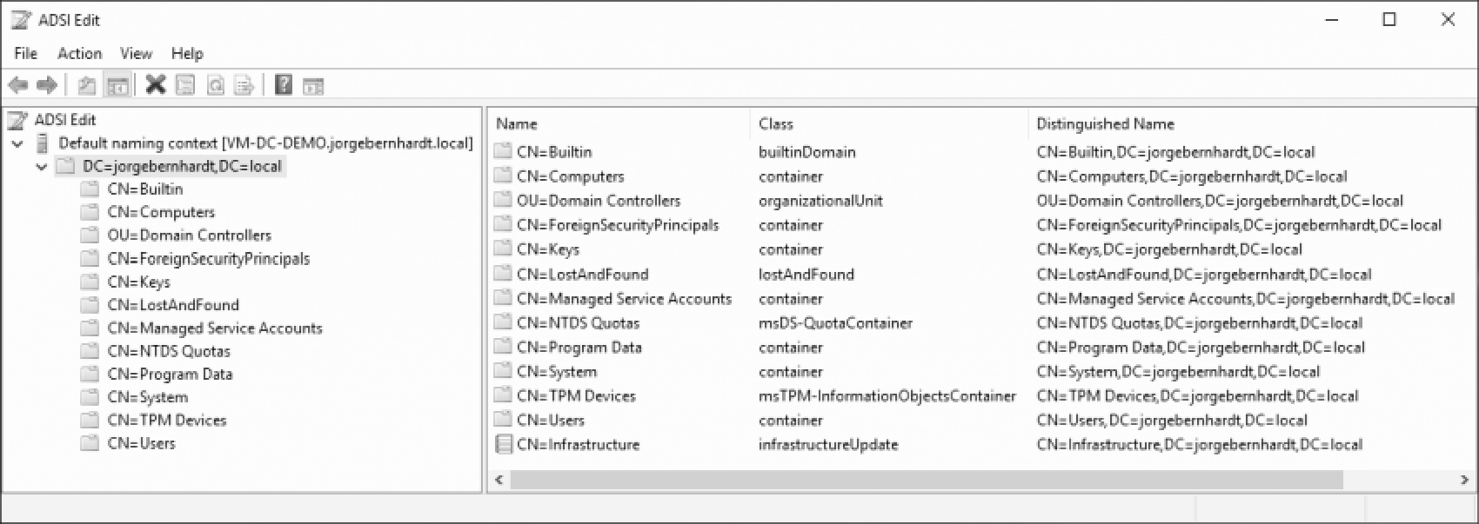
Task: Sort by the Class column header
Action: pyautogui.click(x=774, y=123)
